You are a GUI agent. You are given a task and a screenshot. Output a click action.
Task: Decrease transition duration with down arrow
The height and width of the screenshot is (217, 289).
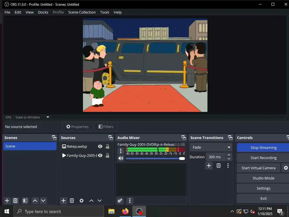pyautogui.click(x=229, y=159)
